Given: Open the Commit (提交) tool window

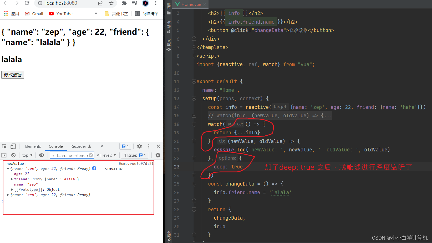Looking at the screenshot, I should [x=169, y=45].
